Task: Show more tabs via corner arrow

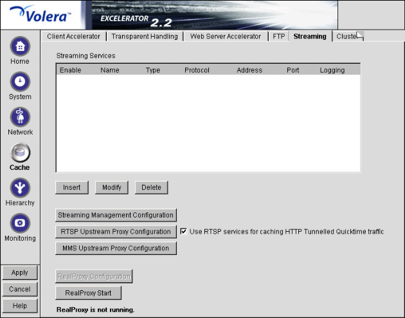Action: click(360, 36)
